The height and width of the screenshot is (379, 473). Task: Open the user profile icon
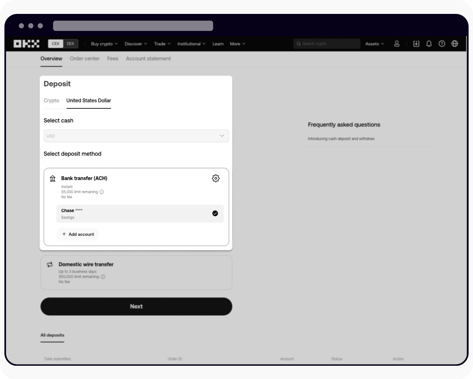pyautogui.click(x=397, y=44)
